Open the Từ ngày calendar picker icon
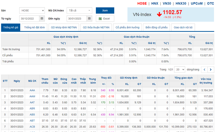Screen dimensions: 216x132 tap(42, 18)
